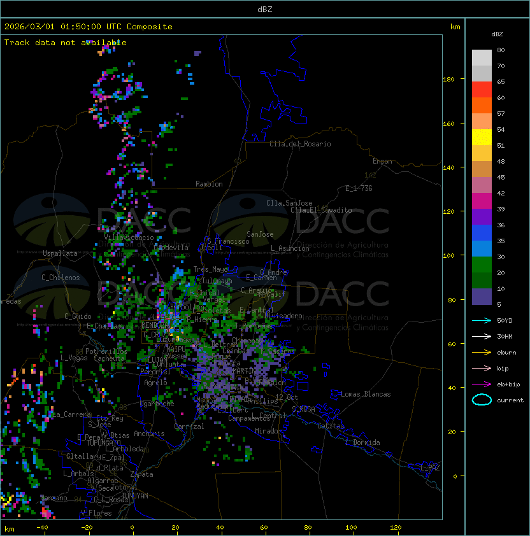Select the dark orange 57-60 dBZ swatch
The image size is (530, 536).
[x=482, y=105]
